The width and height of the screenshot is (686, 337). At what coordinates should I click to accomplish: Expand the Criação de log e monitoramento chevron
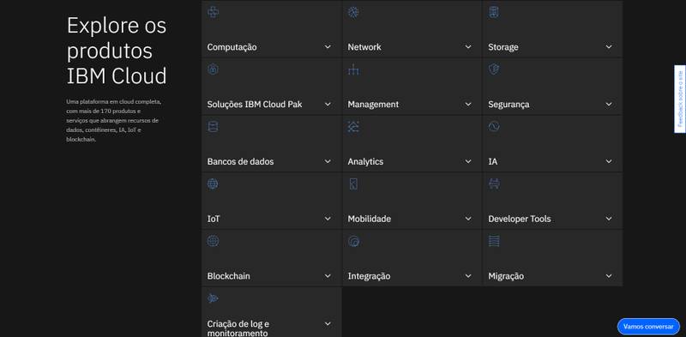pyautogui.click(x=328, y=324)
